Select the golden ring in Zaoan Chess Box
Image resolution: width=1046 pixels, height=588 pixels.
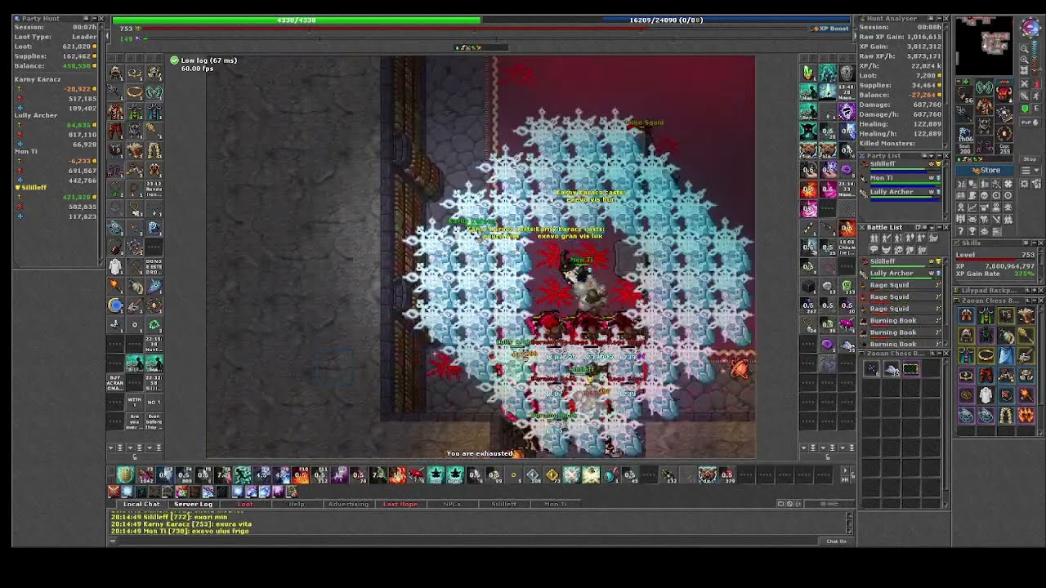(986, 355)
